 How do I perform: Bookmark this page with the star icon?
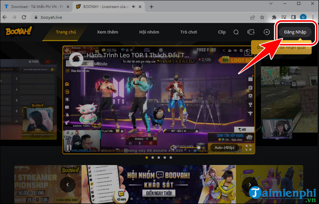coord(262,18)
